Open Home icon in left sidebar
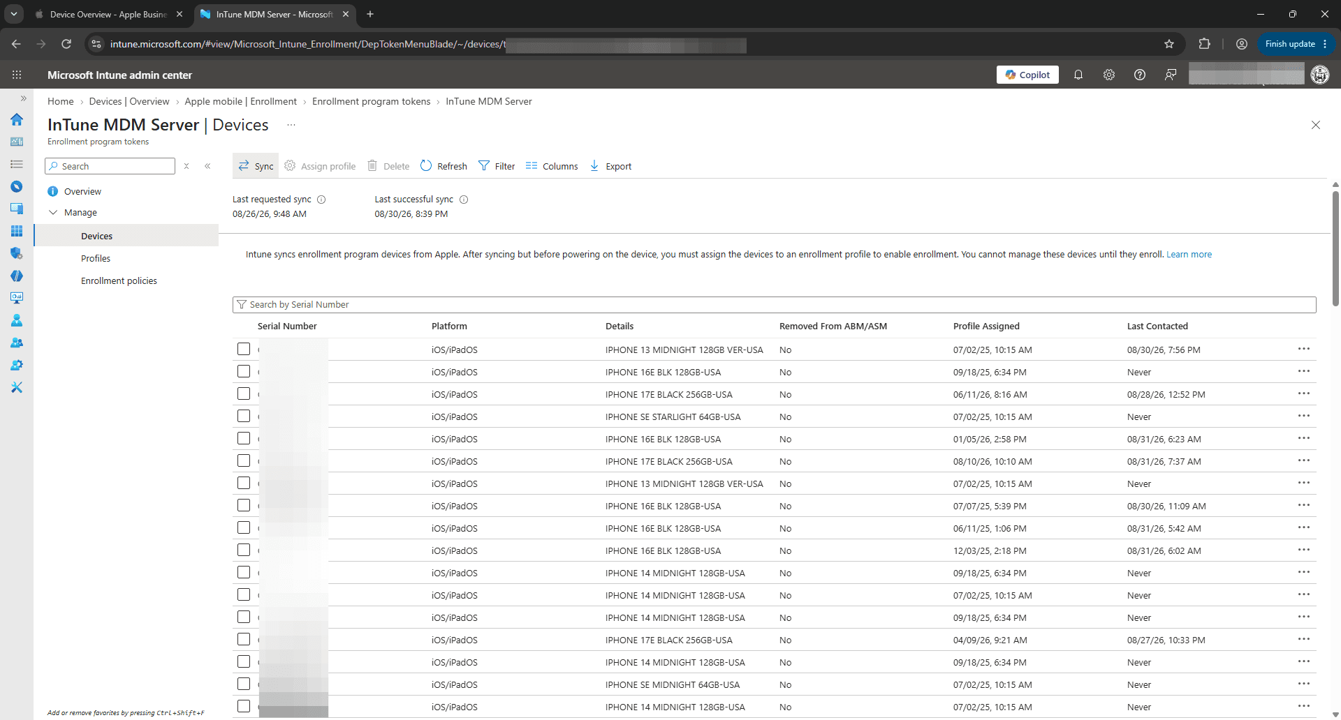The image size is (1341, 720). pos(17,119)
